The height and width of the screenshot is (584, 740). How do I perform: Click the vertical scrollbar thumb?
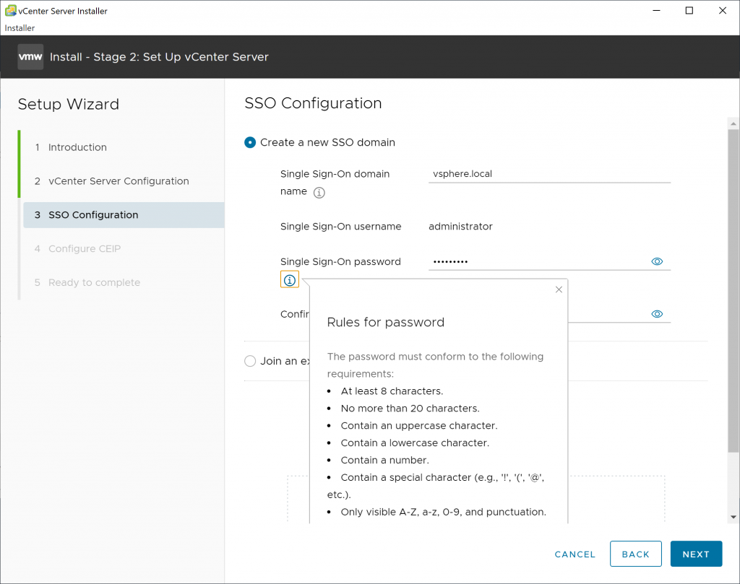[733, 290]
